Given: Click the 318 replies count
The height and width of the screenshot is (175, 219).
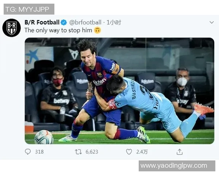Looking at the screenshot, I should (x=39, y=152).
